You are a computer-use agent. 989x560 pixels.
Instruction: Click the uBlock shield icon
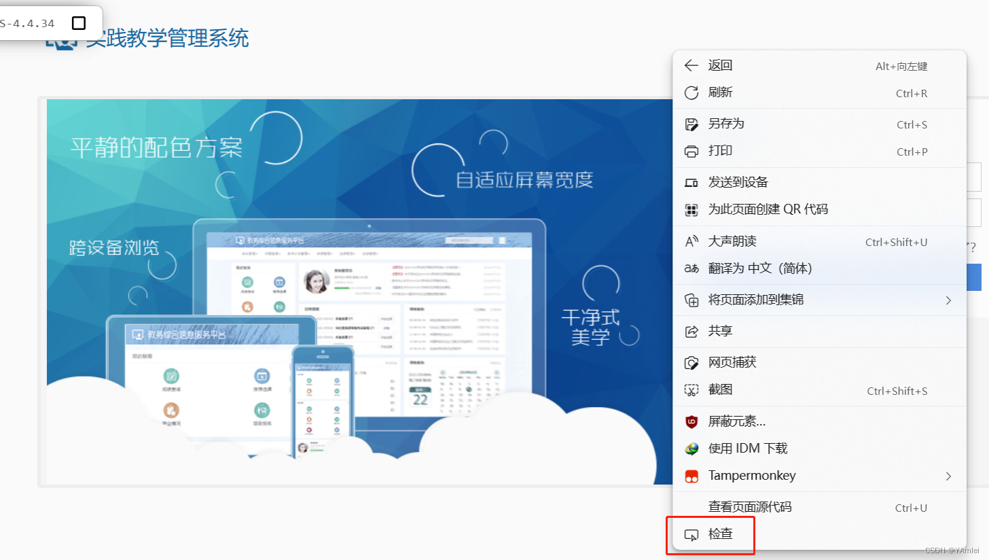(x=691, y=421)
